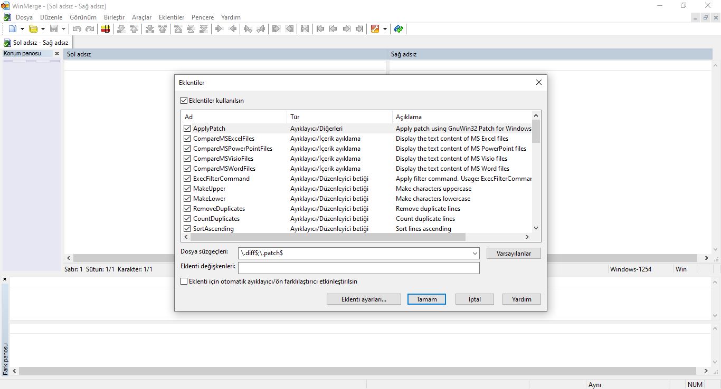Copy right and advance icon
Screen dimensions: 721x389
(x=248, y=28)
